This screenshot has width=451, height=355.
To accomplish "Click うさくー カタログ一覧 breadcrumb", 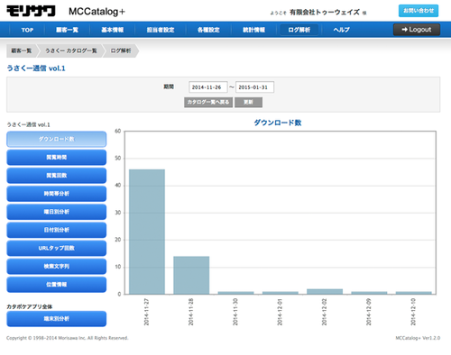I will pos(71,50).
